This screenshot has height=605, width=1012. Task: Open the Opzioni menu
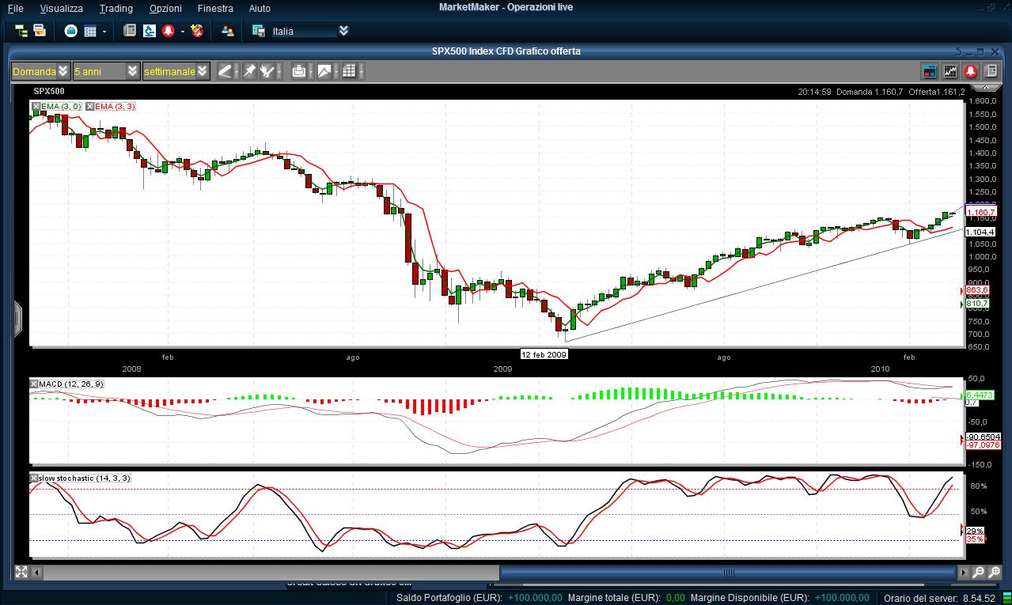click(165, 8)
